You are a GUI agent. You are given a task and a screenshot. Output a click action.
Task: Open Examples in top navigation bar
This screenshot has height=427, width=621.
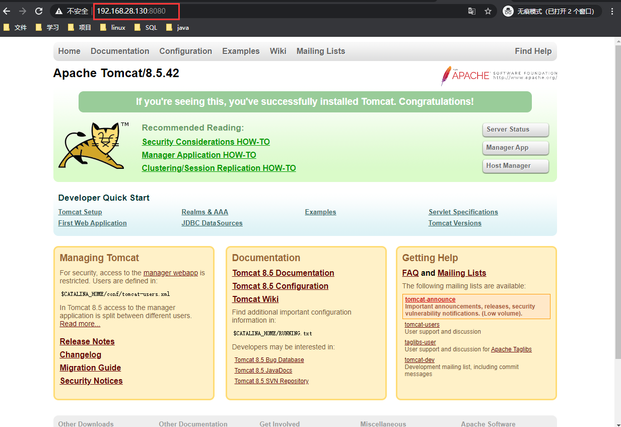[241, 51]
